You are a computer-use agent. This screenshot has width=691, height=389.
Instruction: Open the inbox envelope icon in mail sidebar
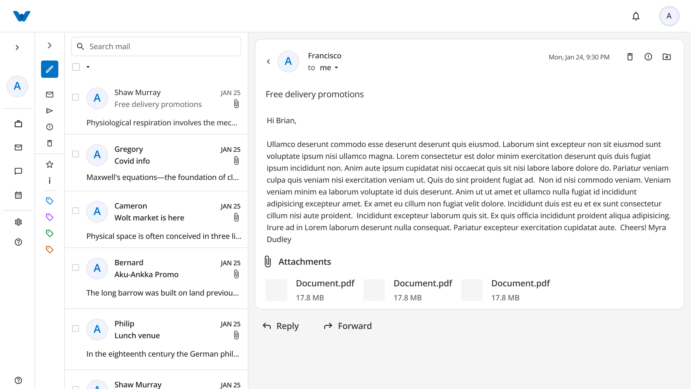49,95
